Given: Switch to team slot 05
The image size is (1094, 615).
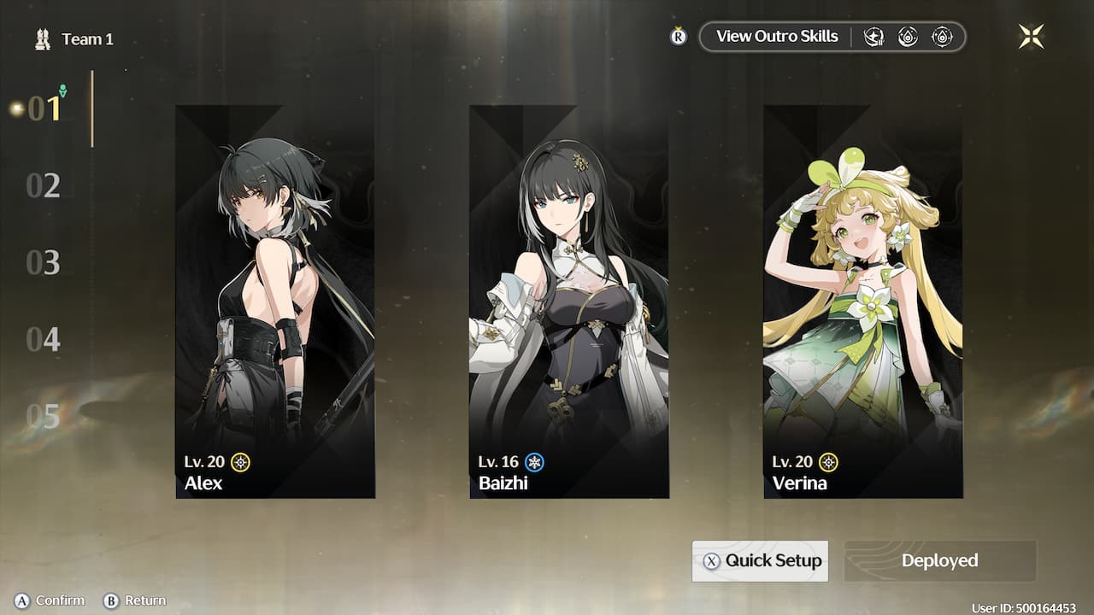Looking at the screenshot, I should (44, 416).
